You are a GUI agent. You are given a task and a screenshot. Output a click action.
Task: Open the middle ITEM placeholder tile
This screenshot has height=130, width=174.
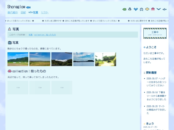coord(40,88)
